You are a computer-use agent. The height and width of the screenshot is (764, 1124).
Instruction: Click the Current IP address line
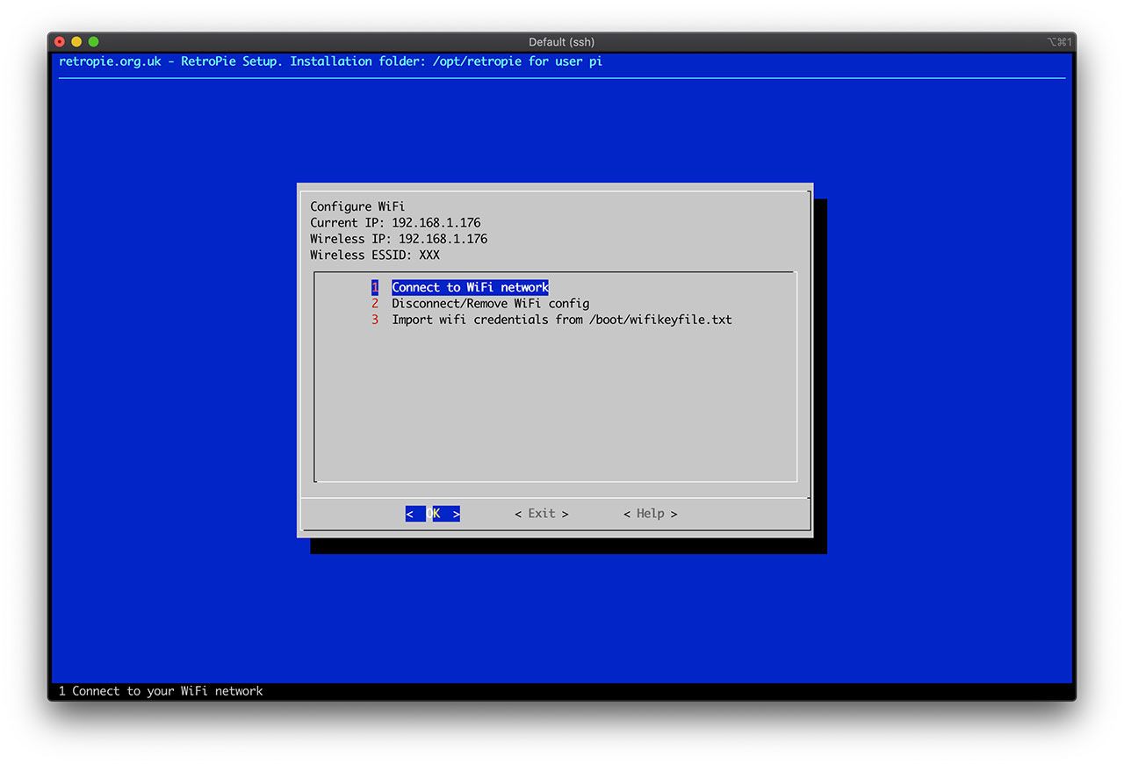click(x=395, y=223)
